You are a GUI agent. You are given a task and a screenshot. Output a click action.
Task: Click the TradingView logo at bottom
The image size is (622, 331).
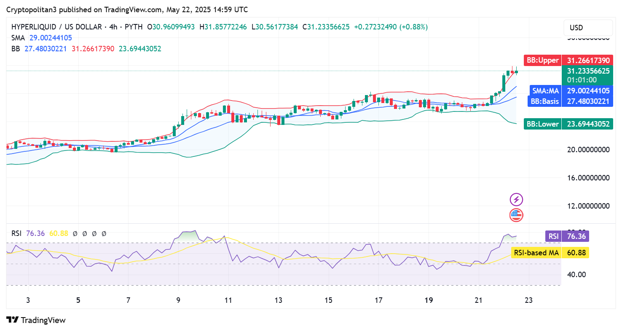point(36,320)
